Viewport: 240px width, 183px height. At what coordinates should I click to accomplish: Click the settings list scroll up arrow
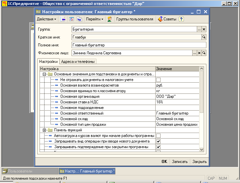point(201,69)
